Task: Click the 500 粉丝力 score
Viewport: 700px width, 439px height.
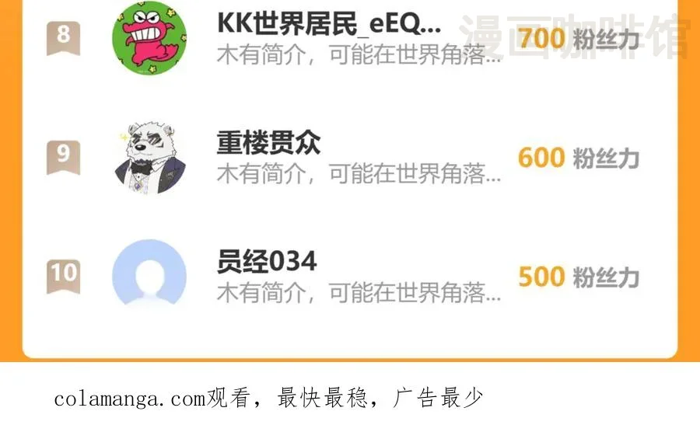Action: pos(579,277)
